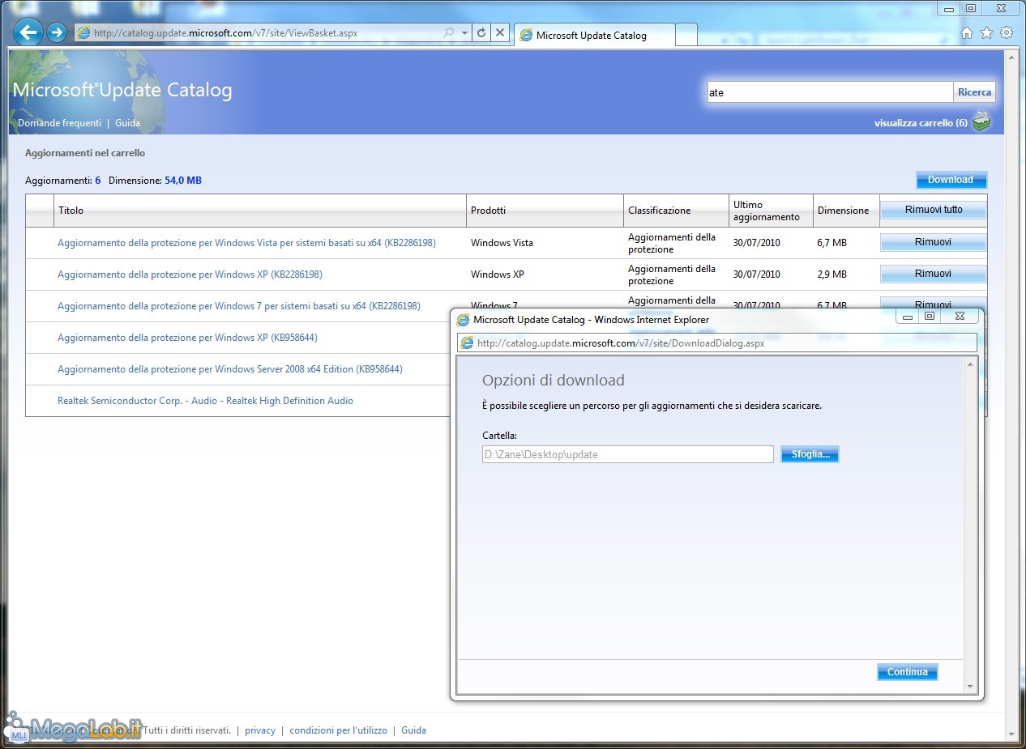Click the magnifier search icon in address bar
1026x749 pixels.
point(449,33)
